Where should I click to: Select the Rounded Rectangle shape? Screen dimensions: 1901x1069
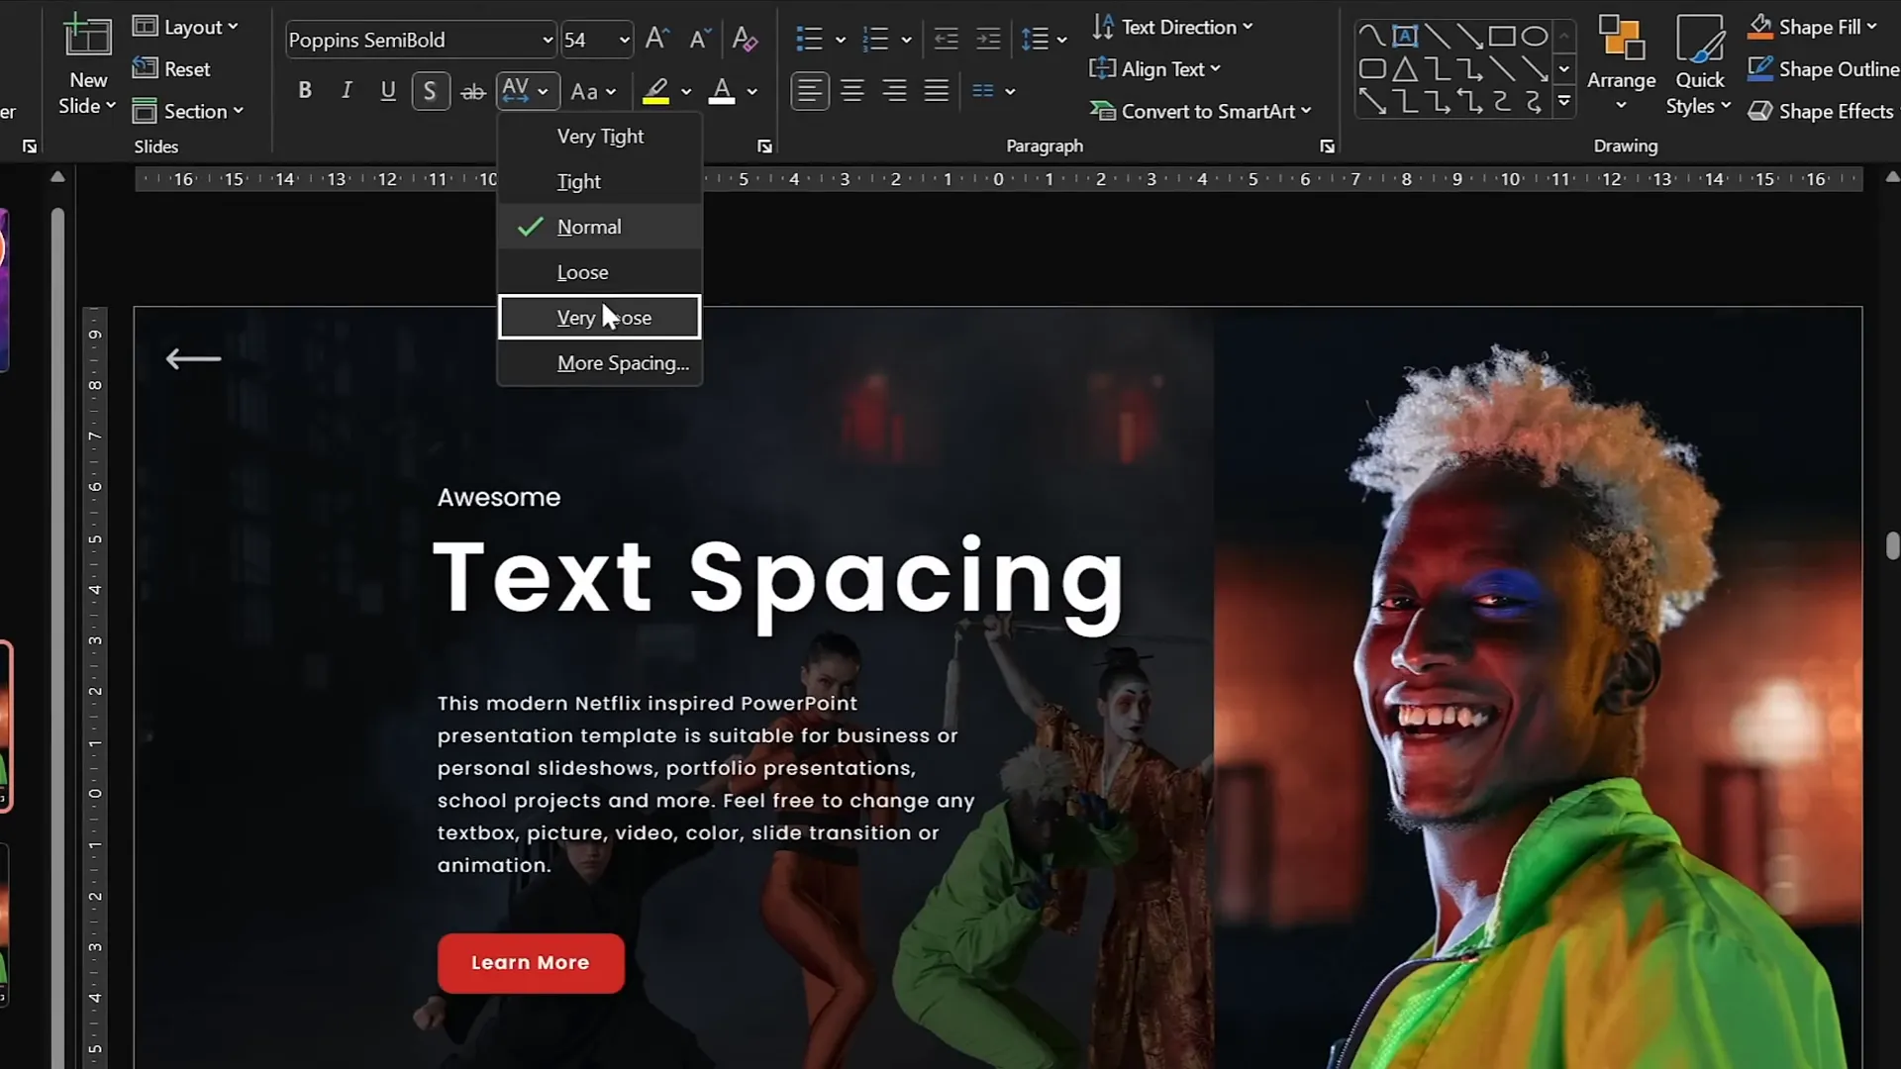[1371, 69]
